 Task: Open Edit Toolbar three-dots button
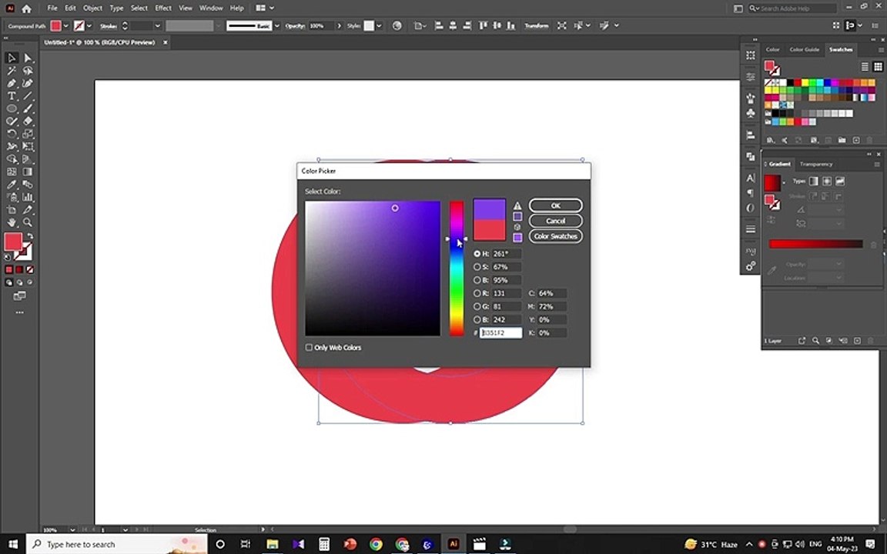pos(20,312)
